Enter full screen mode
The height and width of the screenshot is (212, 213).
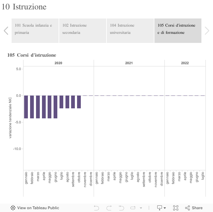click(176, 208)
